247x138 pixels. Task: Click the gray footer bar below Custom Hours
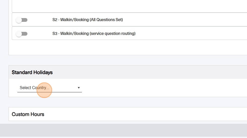tap(126, 130)
